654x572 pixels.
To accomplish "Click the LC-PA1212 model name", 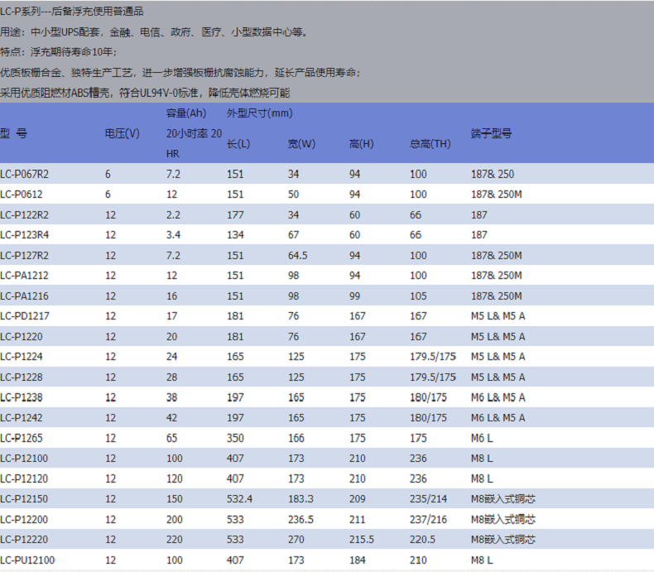I will click(x=24, y=276).
